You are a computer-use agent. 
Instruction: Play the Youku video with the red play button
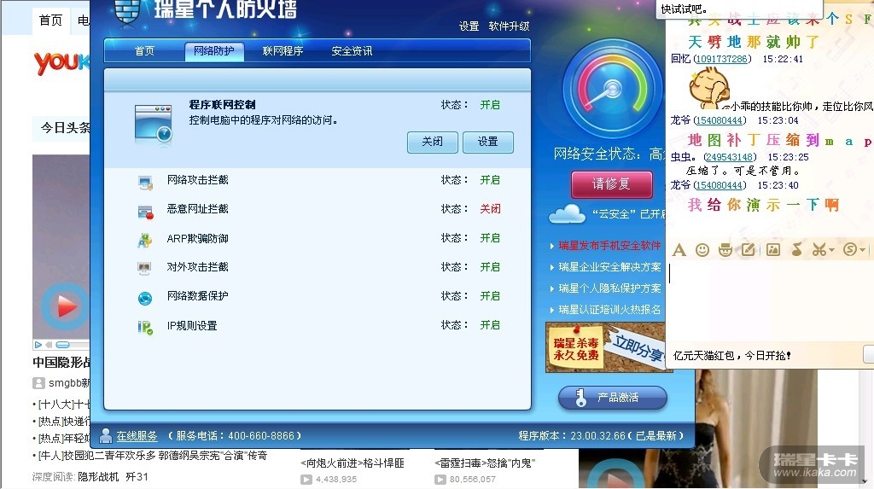tap(65, 306)
